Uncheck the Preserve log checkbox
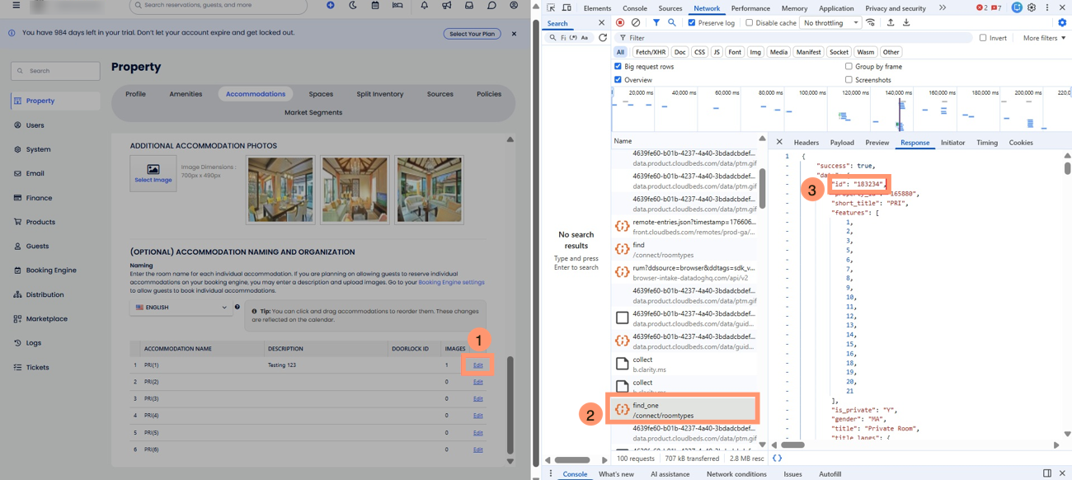Screen dimensions: 1072x480 pyautogui.click(x=692, y=23)
